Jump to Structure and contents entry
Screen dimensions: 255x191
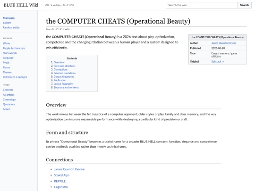[x=66, y=87]
